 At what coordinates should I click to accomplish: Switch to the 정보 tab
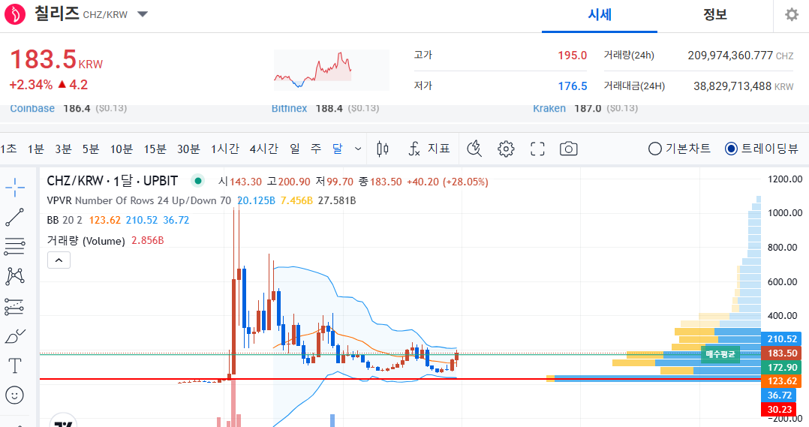click(715, 14)
